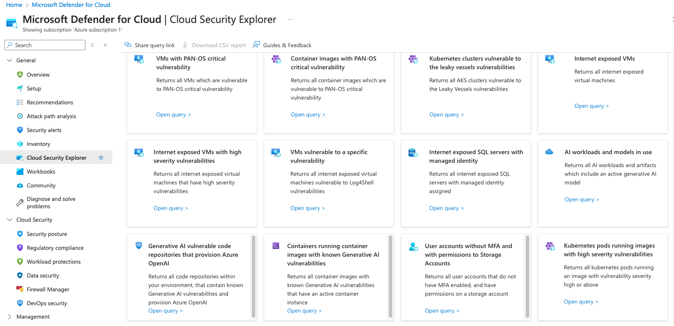The width and height of the screenshot is (674, 326).
Task: Click the Security alerts shield icon
Action: pyautogui.click(x=20, y=130)
